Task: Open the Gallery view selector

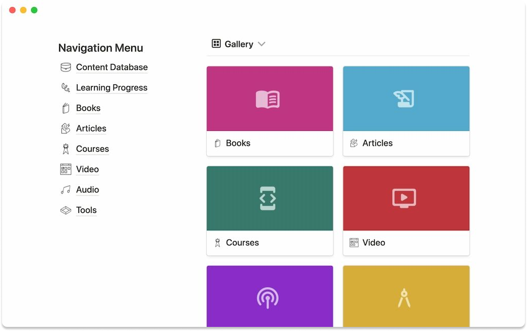Action: click(238, 44)
